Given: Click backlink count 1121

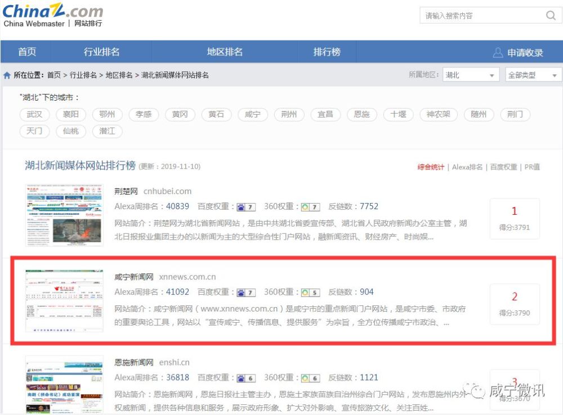Looking at the screenshot, I should (369, 378).
